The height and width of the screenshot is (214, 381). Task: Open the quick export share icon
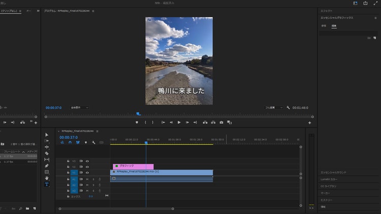365,3
